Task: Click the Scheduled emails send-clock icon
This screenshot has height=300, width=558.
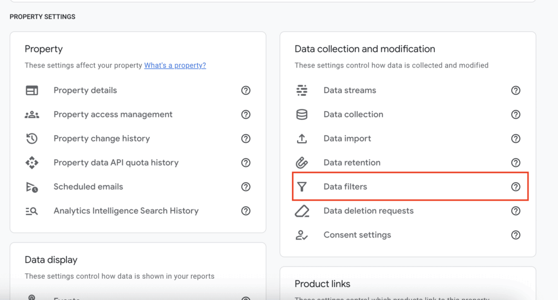Action: coord(32,187)
